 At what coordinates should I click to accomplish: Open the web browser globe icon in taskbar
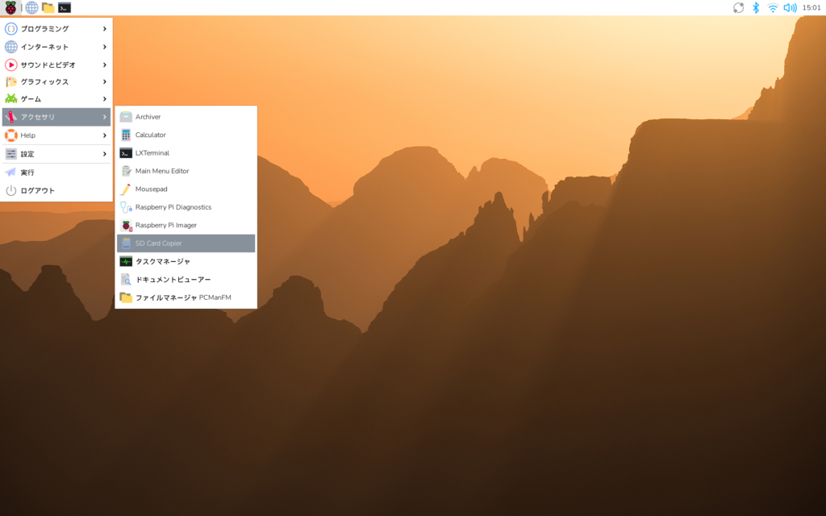click(x=31, y=8)
